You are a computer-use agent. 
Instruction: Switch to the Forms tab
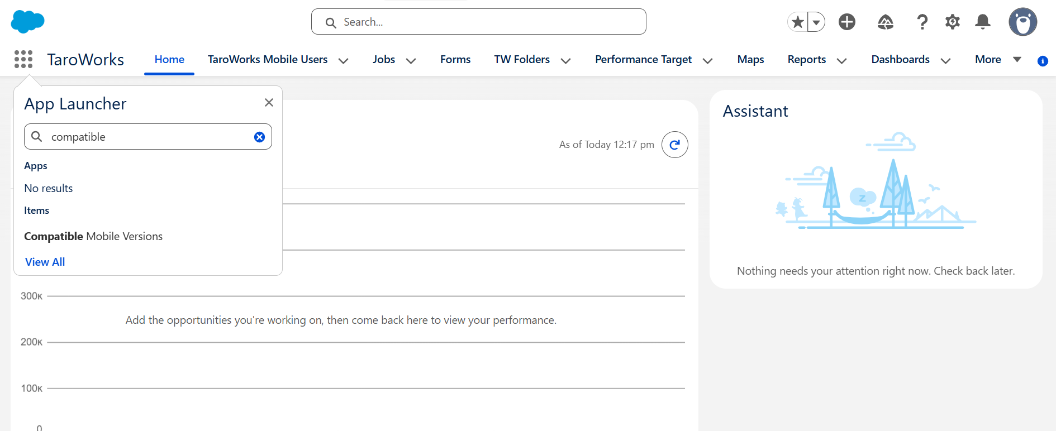point(455,59)
